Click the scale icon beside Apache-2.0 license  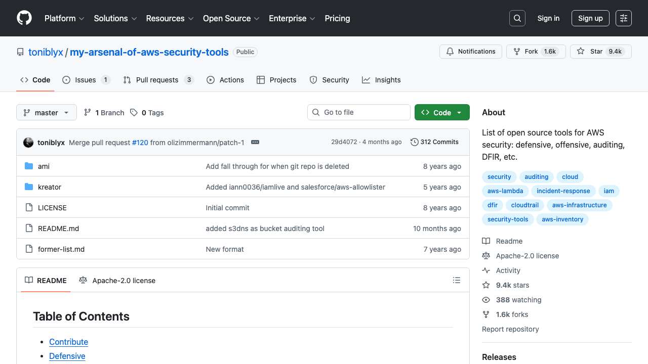[x=486, y=256]
